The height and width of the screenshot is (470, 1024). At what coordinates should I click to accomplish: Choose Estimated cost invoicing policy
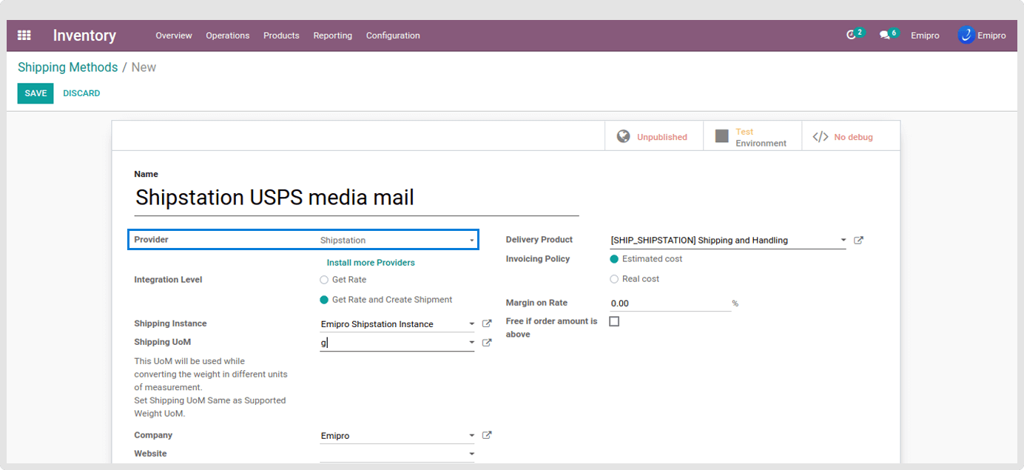[614, 259]
